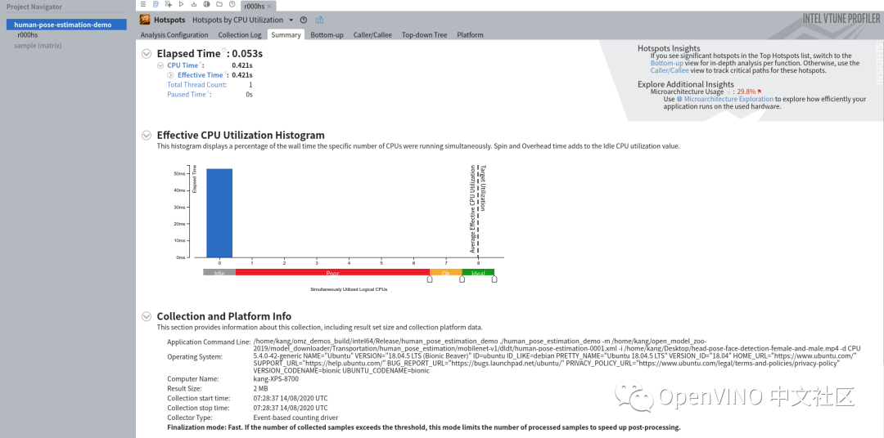Open the Platform tab
This screenshot has width=884, height=438.
pyautogui.click(x=470, y=35)
